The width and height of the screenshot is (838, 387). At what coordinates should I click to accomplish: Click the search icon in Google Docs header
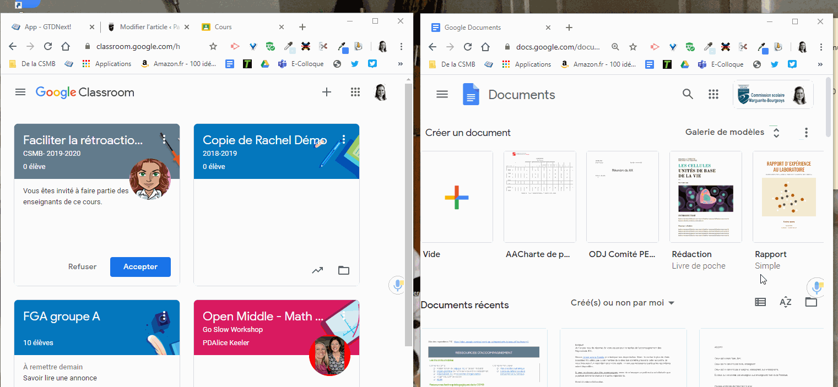tap(688, 94)
